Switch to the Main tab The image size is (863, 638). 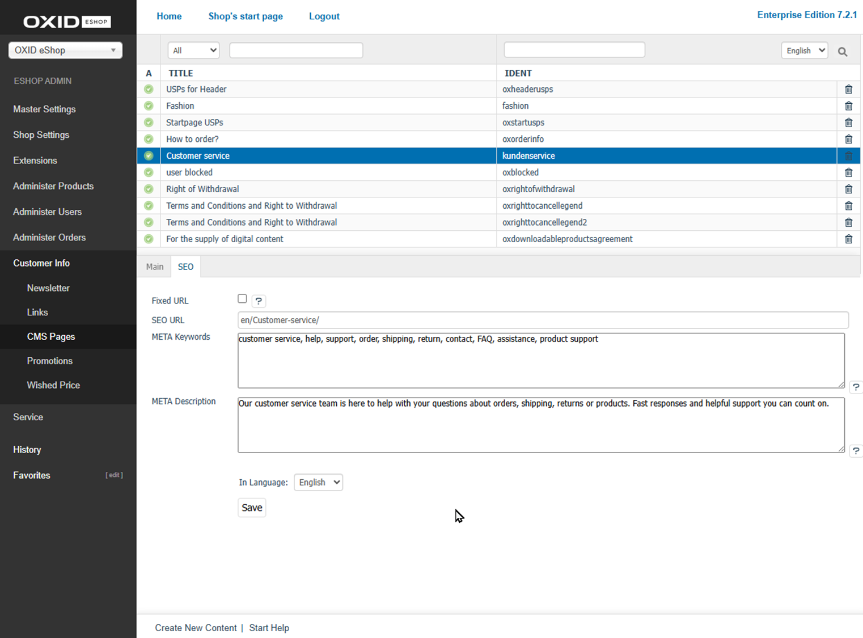click(x=154, y=267)
